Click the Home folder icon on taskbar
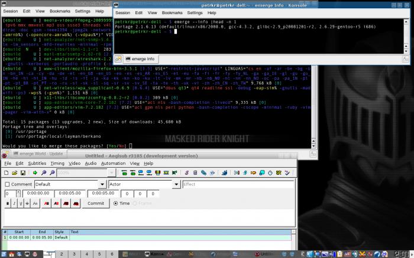This screenshot has height=258, width=414. (12, 254)
